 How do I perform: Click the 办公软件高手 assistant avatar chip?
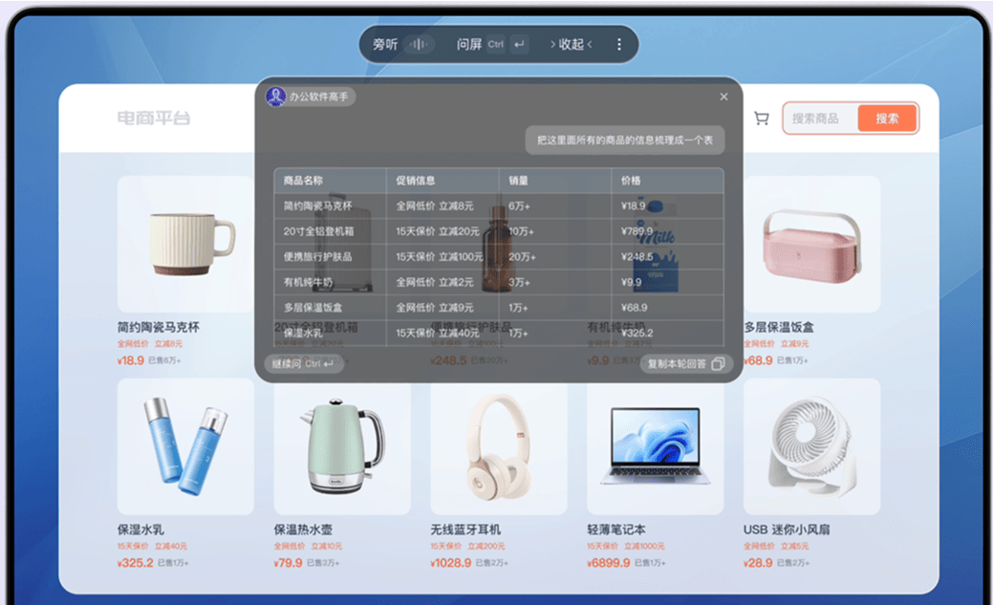(310, 97)
